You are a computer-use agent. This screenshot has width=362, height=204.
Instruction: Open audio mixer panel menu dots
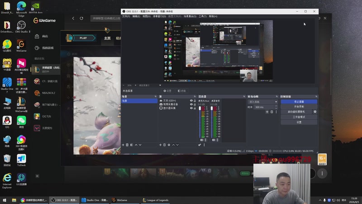pyautogui.click(x=204, y=145)
